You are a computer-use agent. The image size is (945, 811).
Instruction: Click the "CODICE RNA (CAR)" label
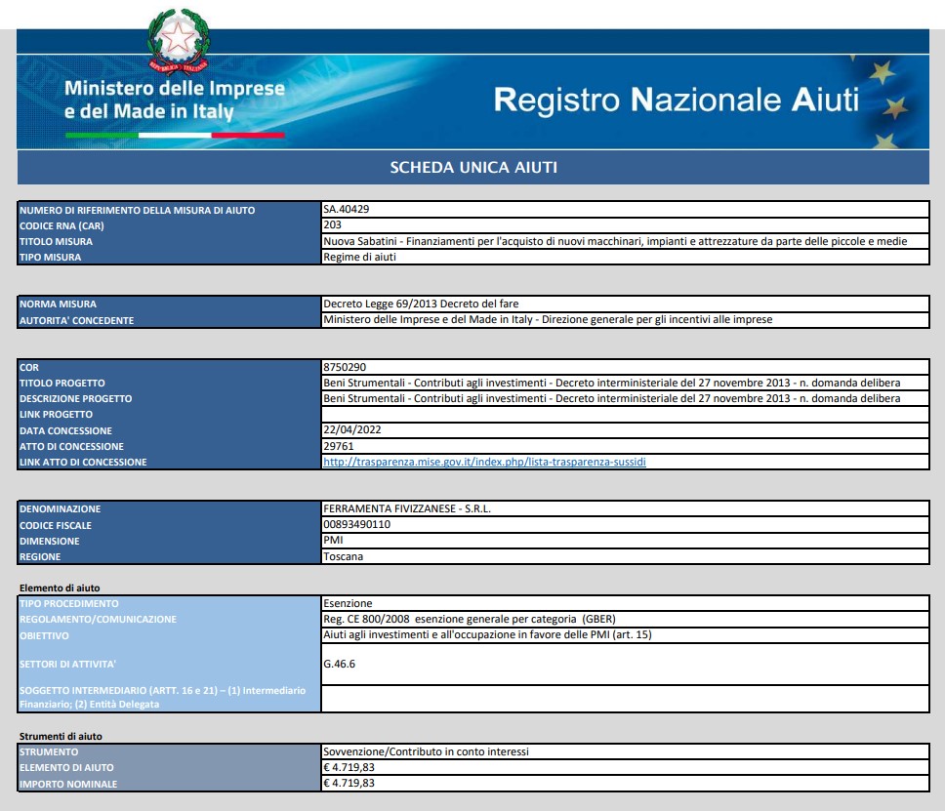[62, 226]
